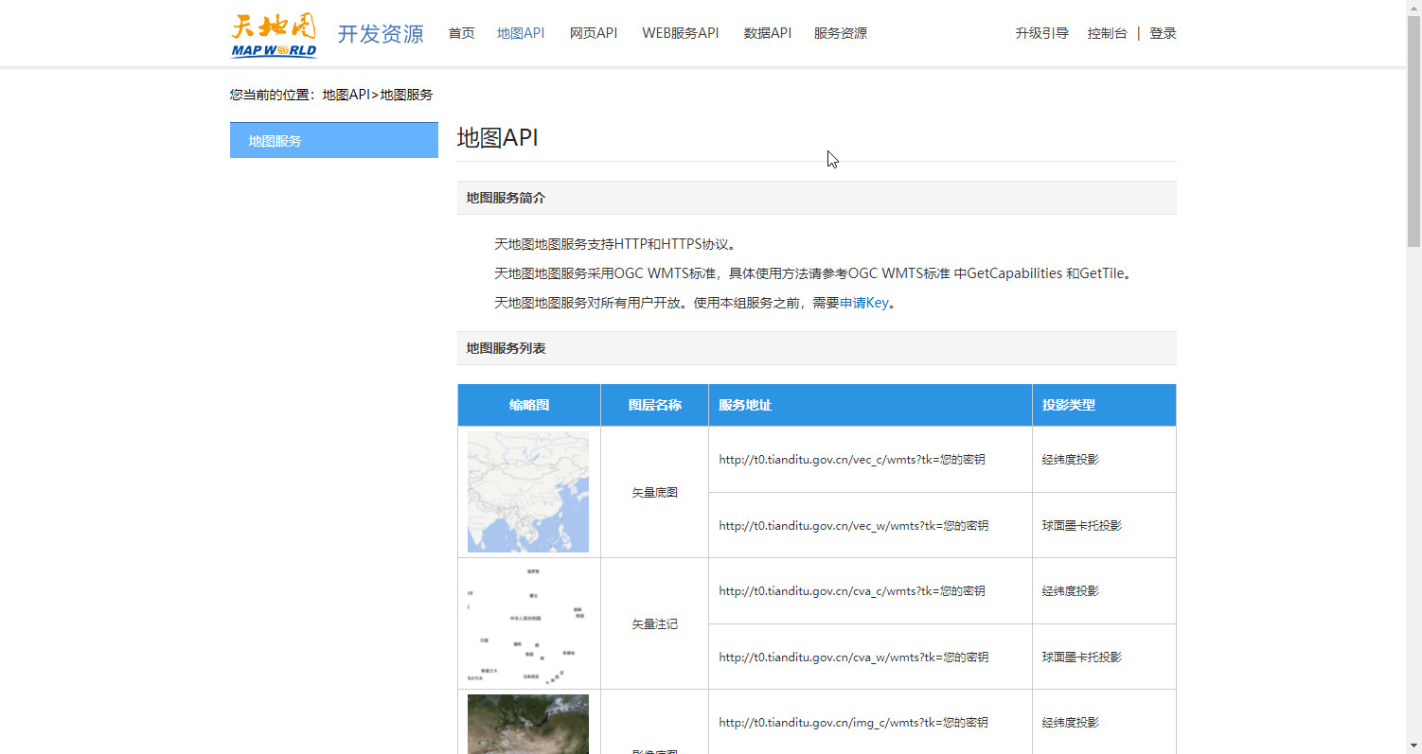Open the WEB服务API menu item
This screenshot has height=754, width=1422.
point(680,33)
